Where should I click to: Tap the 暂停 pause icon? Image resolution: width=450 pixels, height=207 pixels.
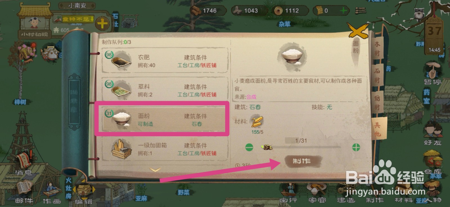click(x=433, y=74)
